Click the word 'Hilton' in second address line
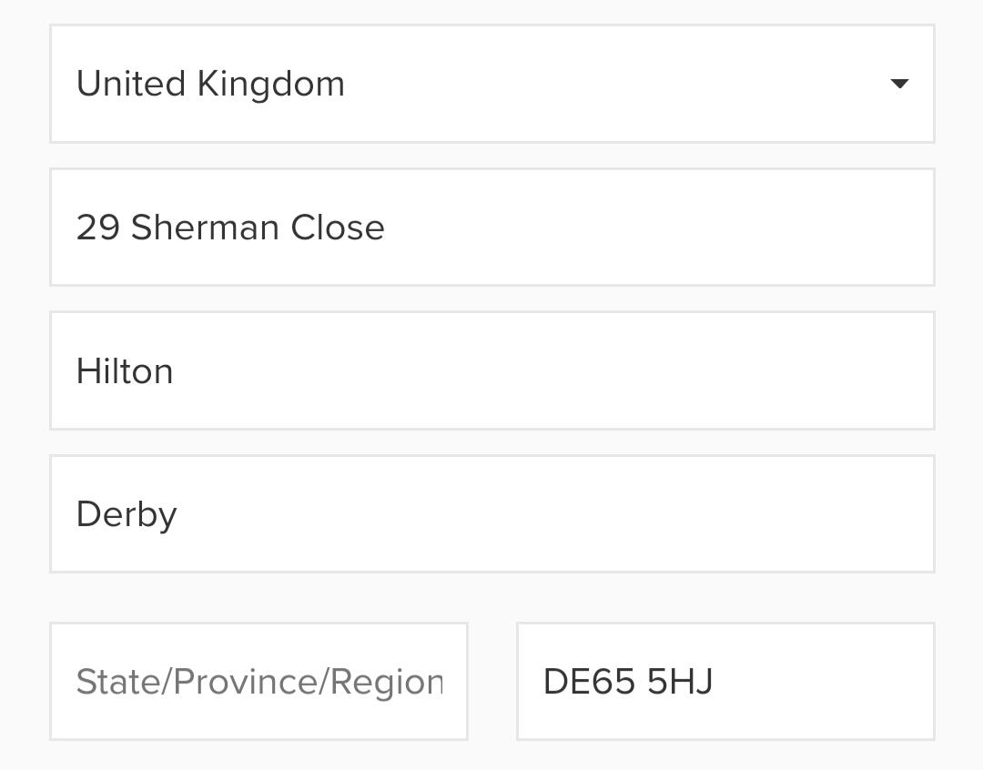The image size is (983, 770). [x=125, y=371]
